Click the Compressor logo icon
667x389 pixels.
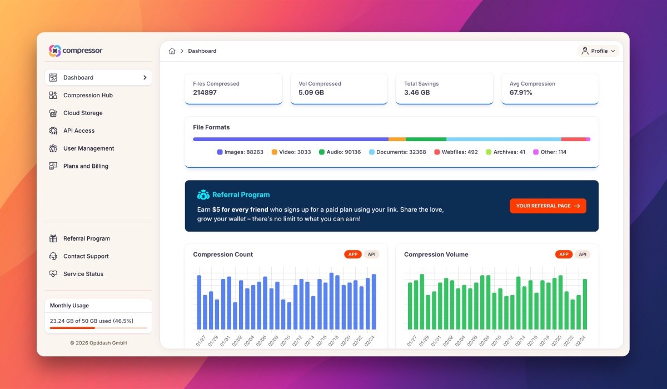click(x=54, y=51)
